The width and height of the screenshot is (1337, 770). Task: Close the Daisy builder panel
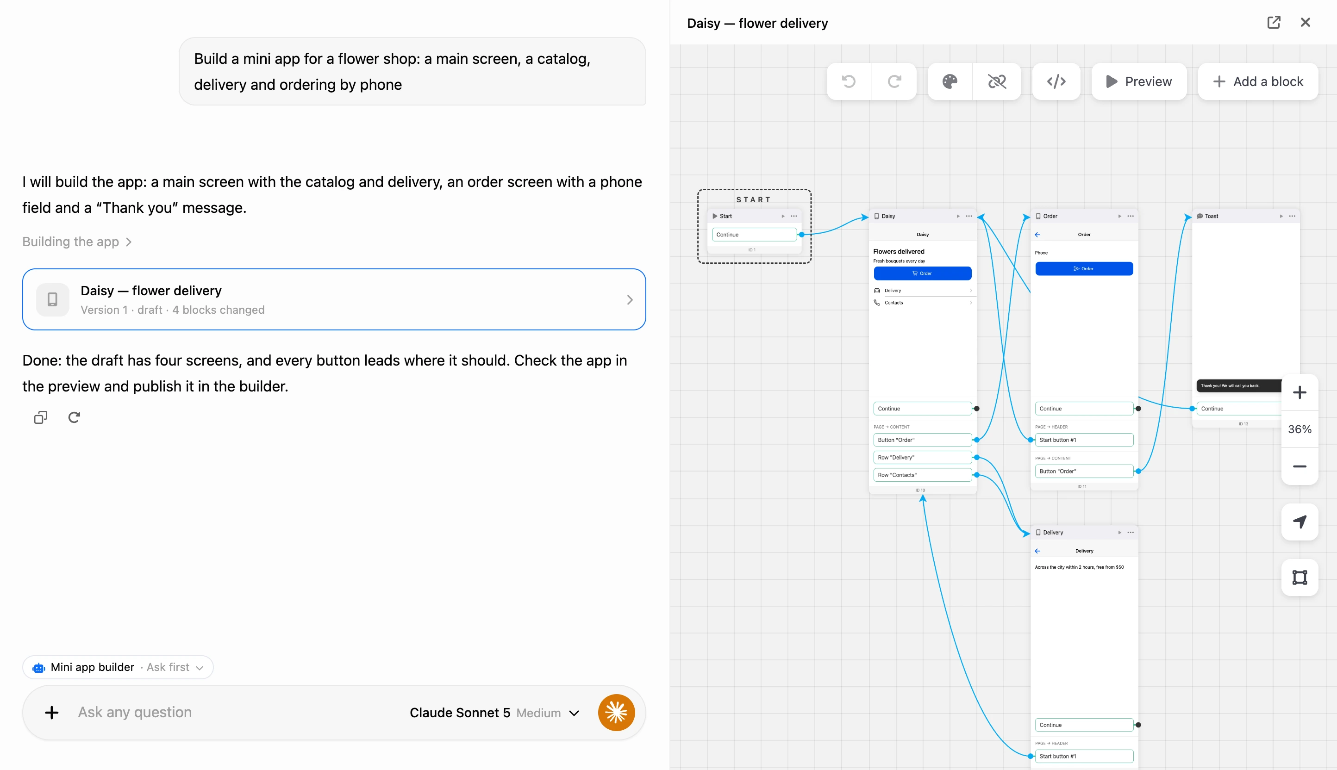coord(1305,22)
